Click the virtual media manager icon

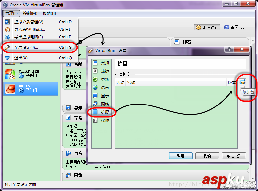tap(7, 22)
